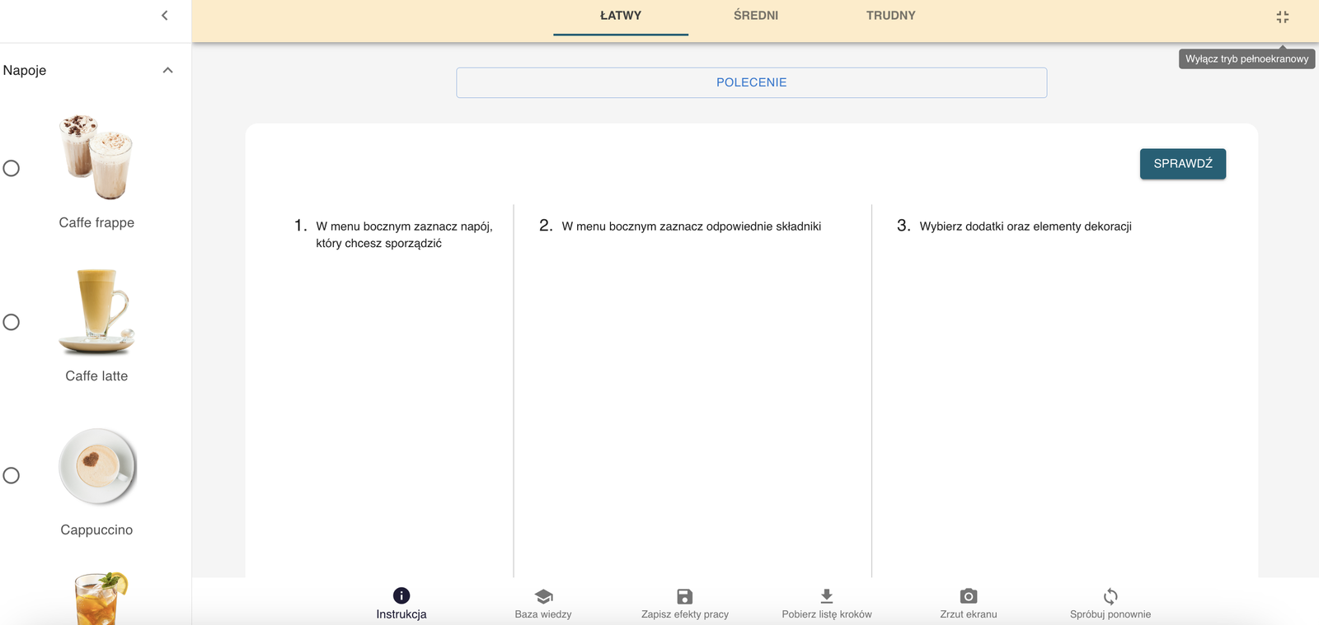This screenshot has width=1319, height=625.
Task: Select the Caffe latte radio button
Action: [12, 322]
